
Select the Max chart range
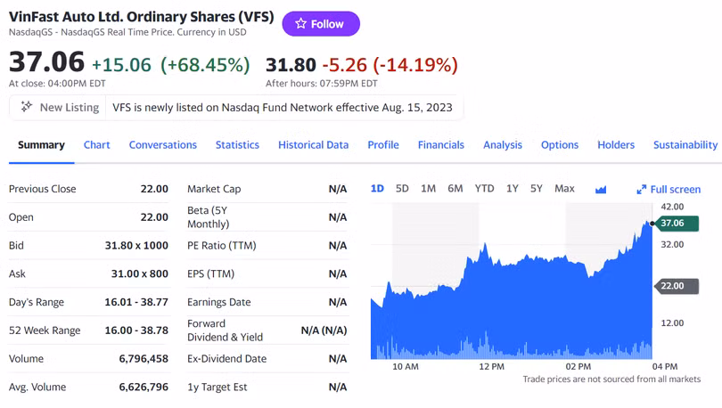564,188
